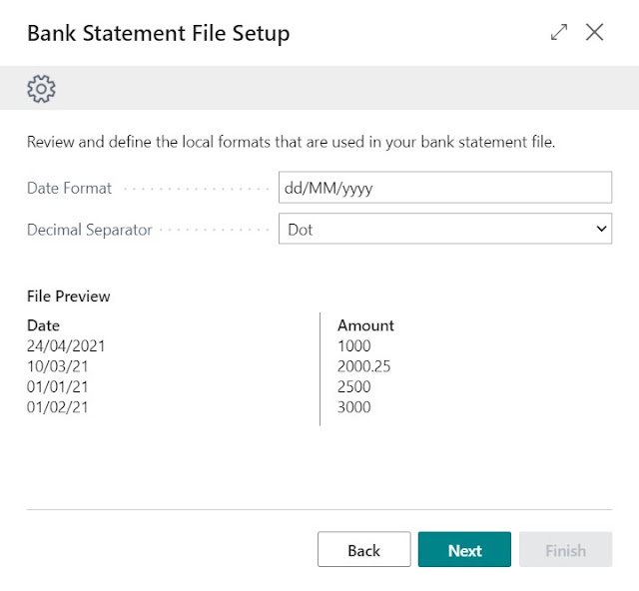Select the 10/03/21 date entry

[x=57, y=366]
